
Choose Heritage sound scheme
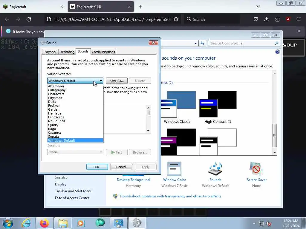pyautogui.click(x=75, y=113)
